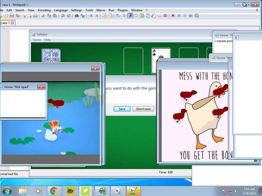This screenshot has width=262, height=196.
Task: Start macro recording with the red dot icon
Action: click(173, 16)
